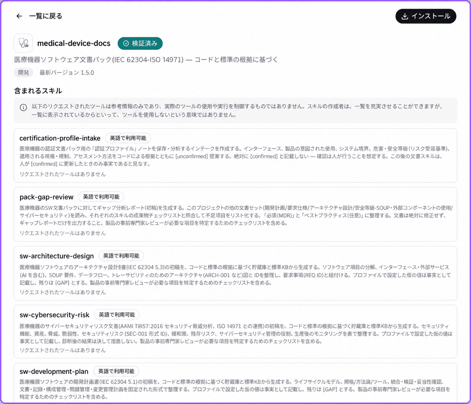Click the download icon in install button
The image size is (471, 404).
[405, 16]
